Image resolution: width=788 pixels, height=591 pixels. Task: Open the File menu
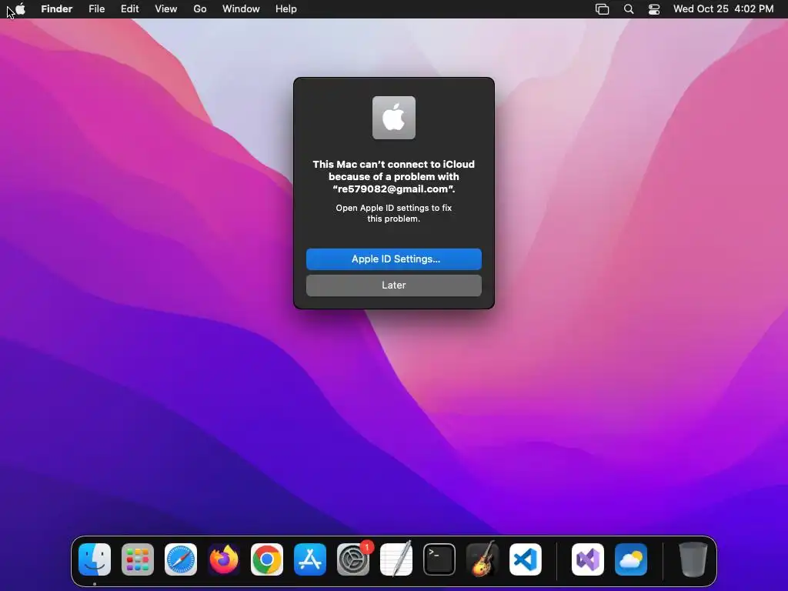[96, 9]
